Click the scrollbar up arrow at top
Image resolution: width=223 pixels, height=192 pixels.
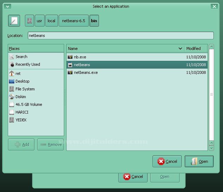coord(211,47)
